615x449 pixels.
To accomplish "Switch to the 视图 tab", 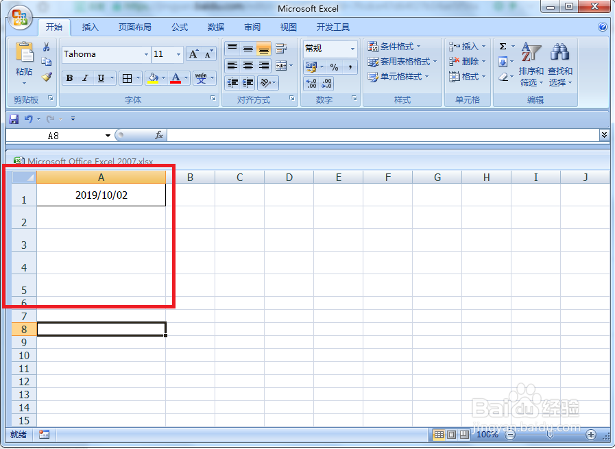I will pos(288,27).
